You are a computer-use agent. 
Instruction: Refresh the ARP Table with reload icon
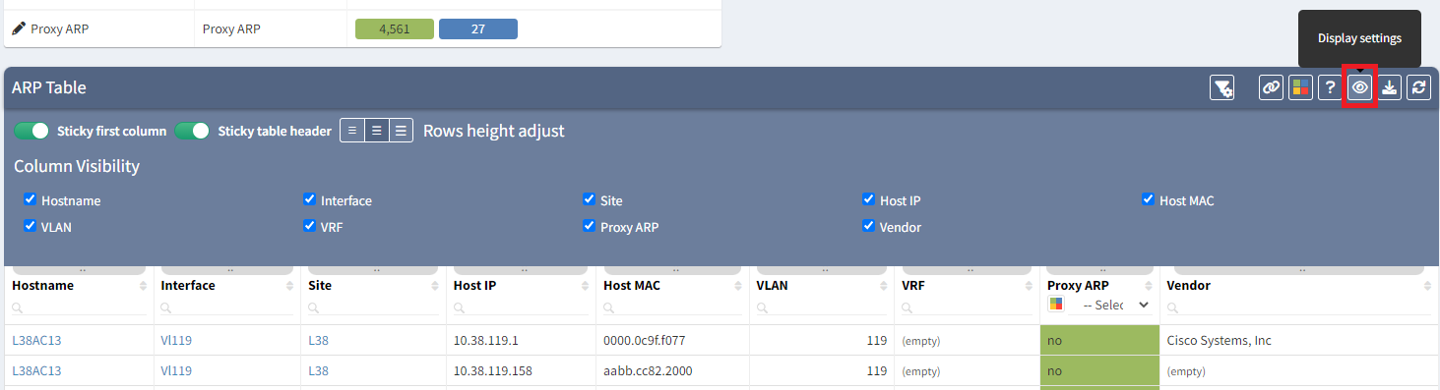pyautogui.click(x=1418, y=87)
